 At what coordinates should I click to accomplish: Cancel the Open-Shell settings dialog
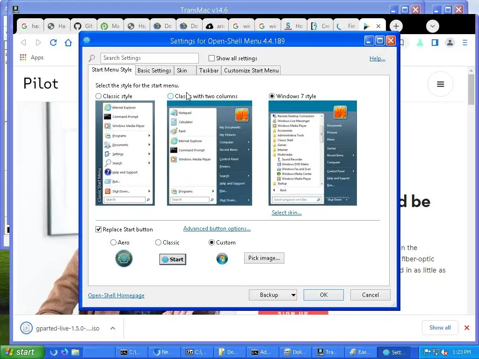click(x=370, y=295)
